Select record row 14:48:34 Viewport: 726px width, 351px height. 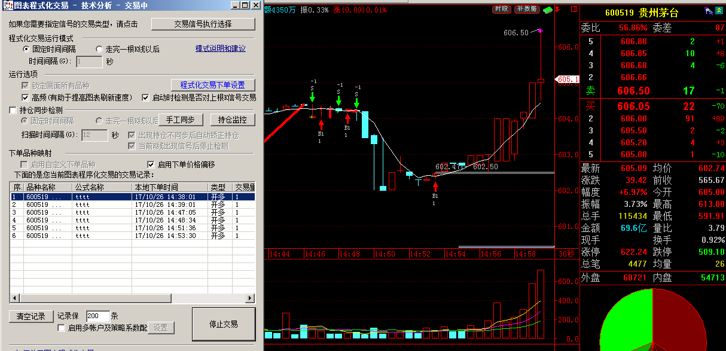(x=133, y=220)
